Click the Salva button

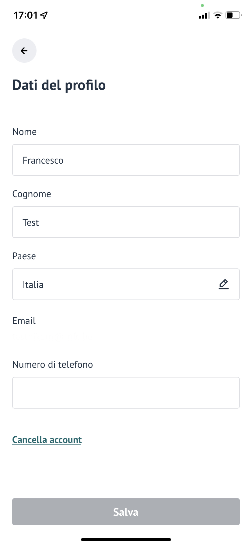[x=126, y=512]
